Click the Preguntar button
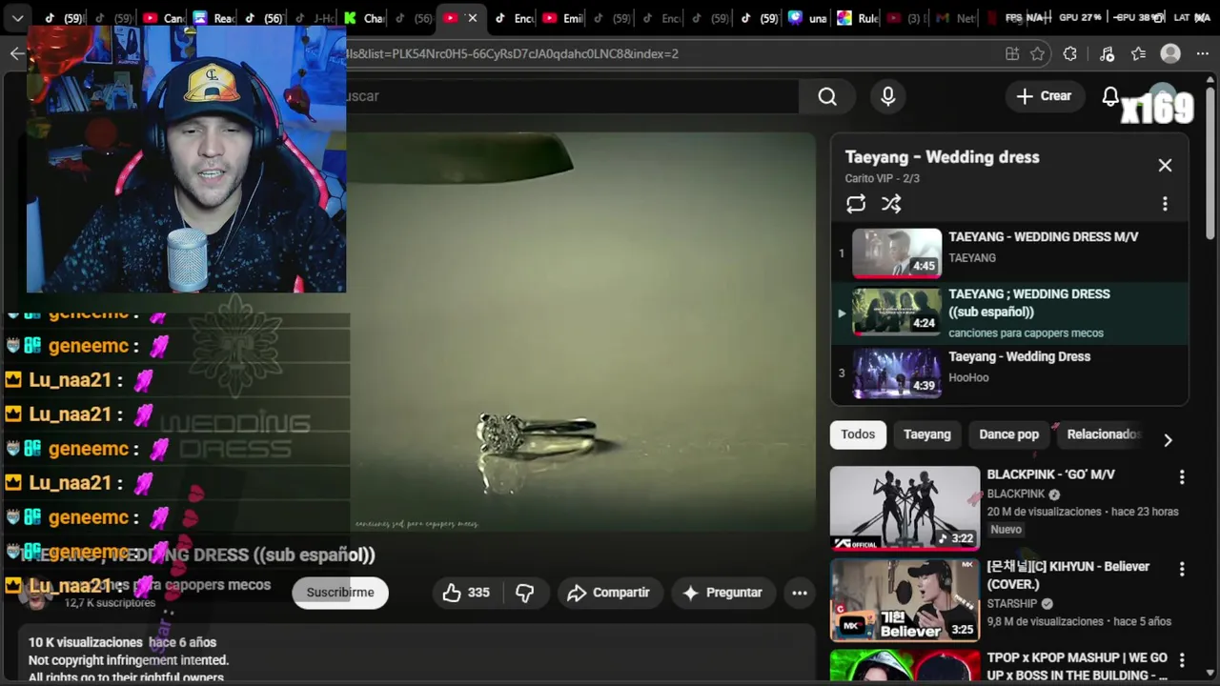The width and height of the screenshot is (1220, 686). 722,593
